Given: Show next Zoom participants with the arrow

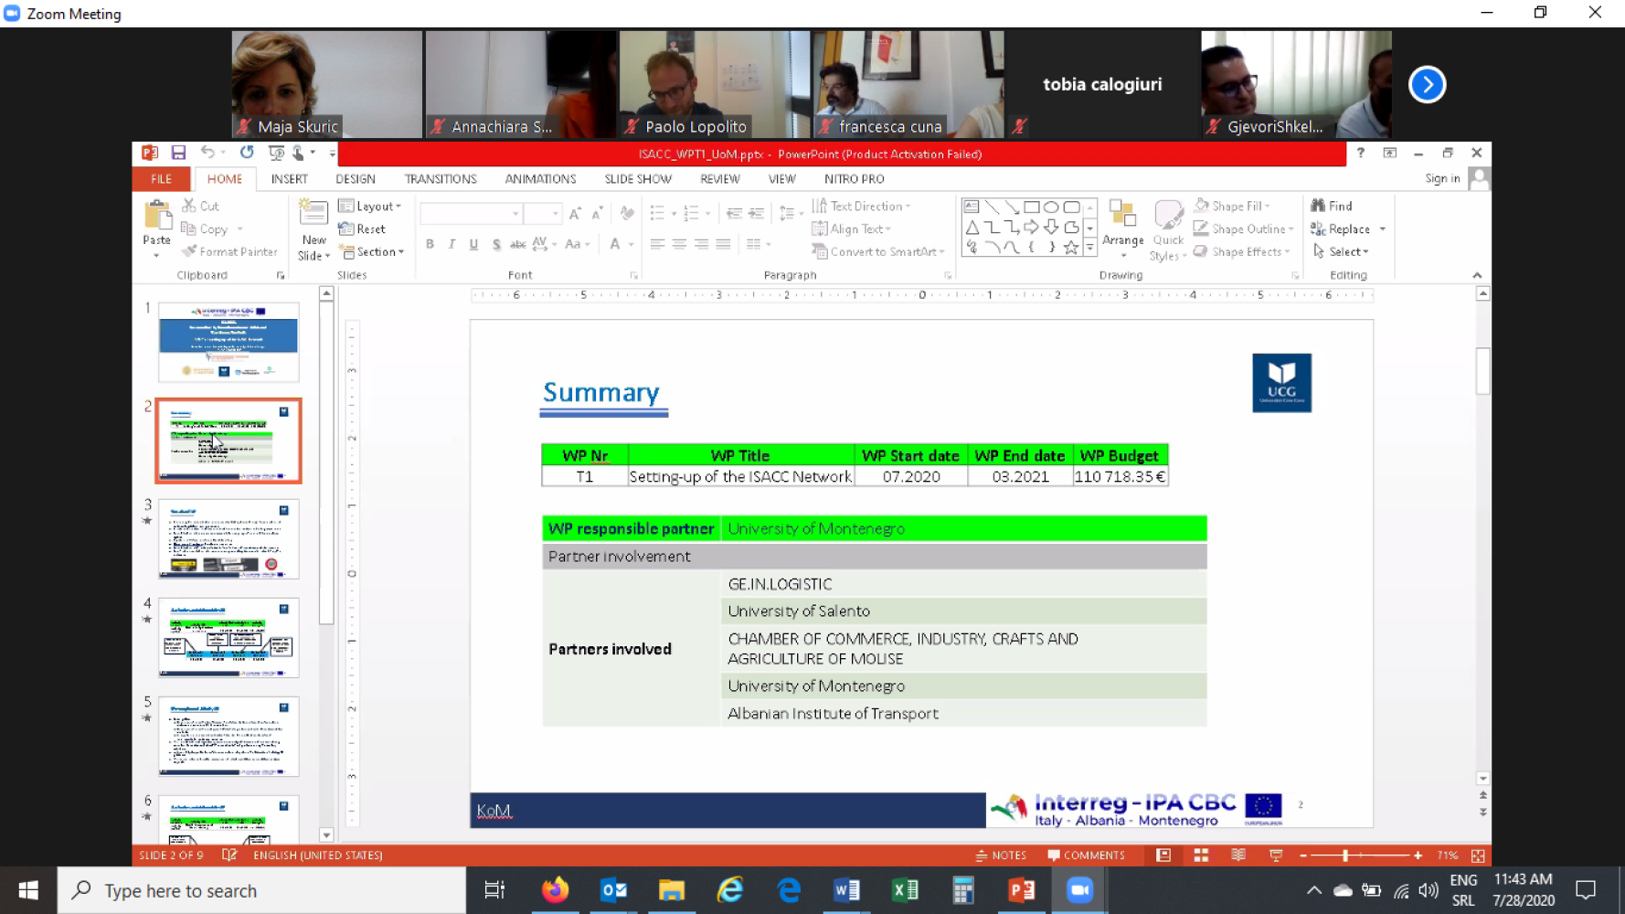Looking at the screenshot, I should pyautogui.click(x=1427, y=85).
